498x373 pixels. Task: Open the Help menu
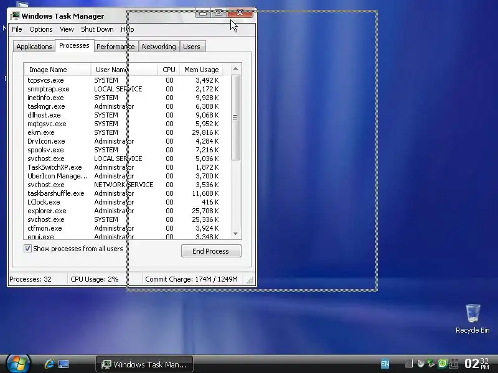click(128, 29)
